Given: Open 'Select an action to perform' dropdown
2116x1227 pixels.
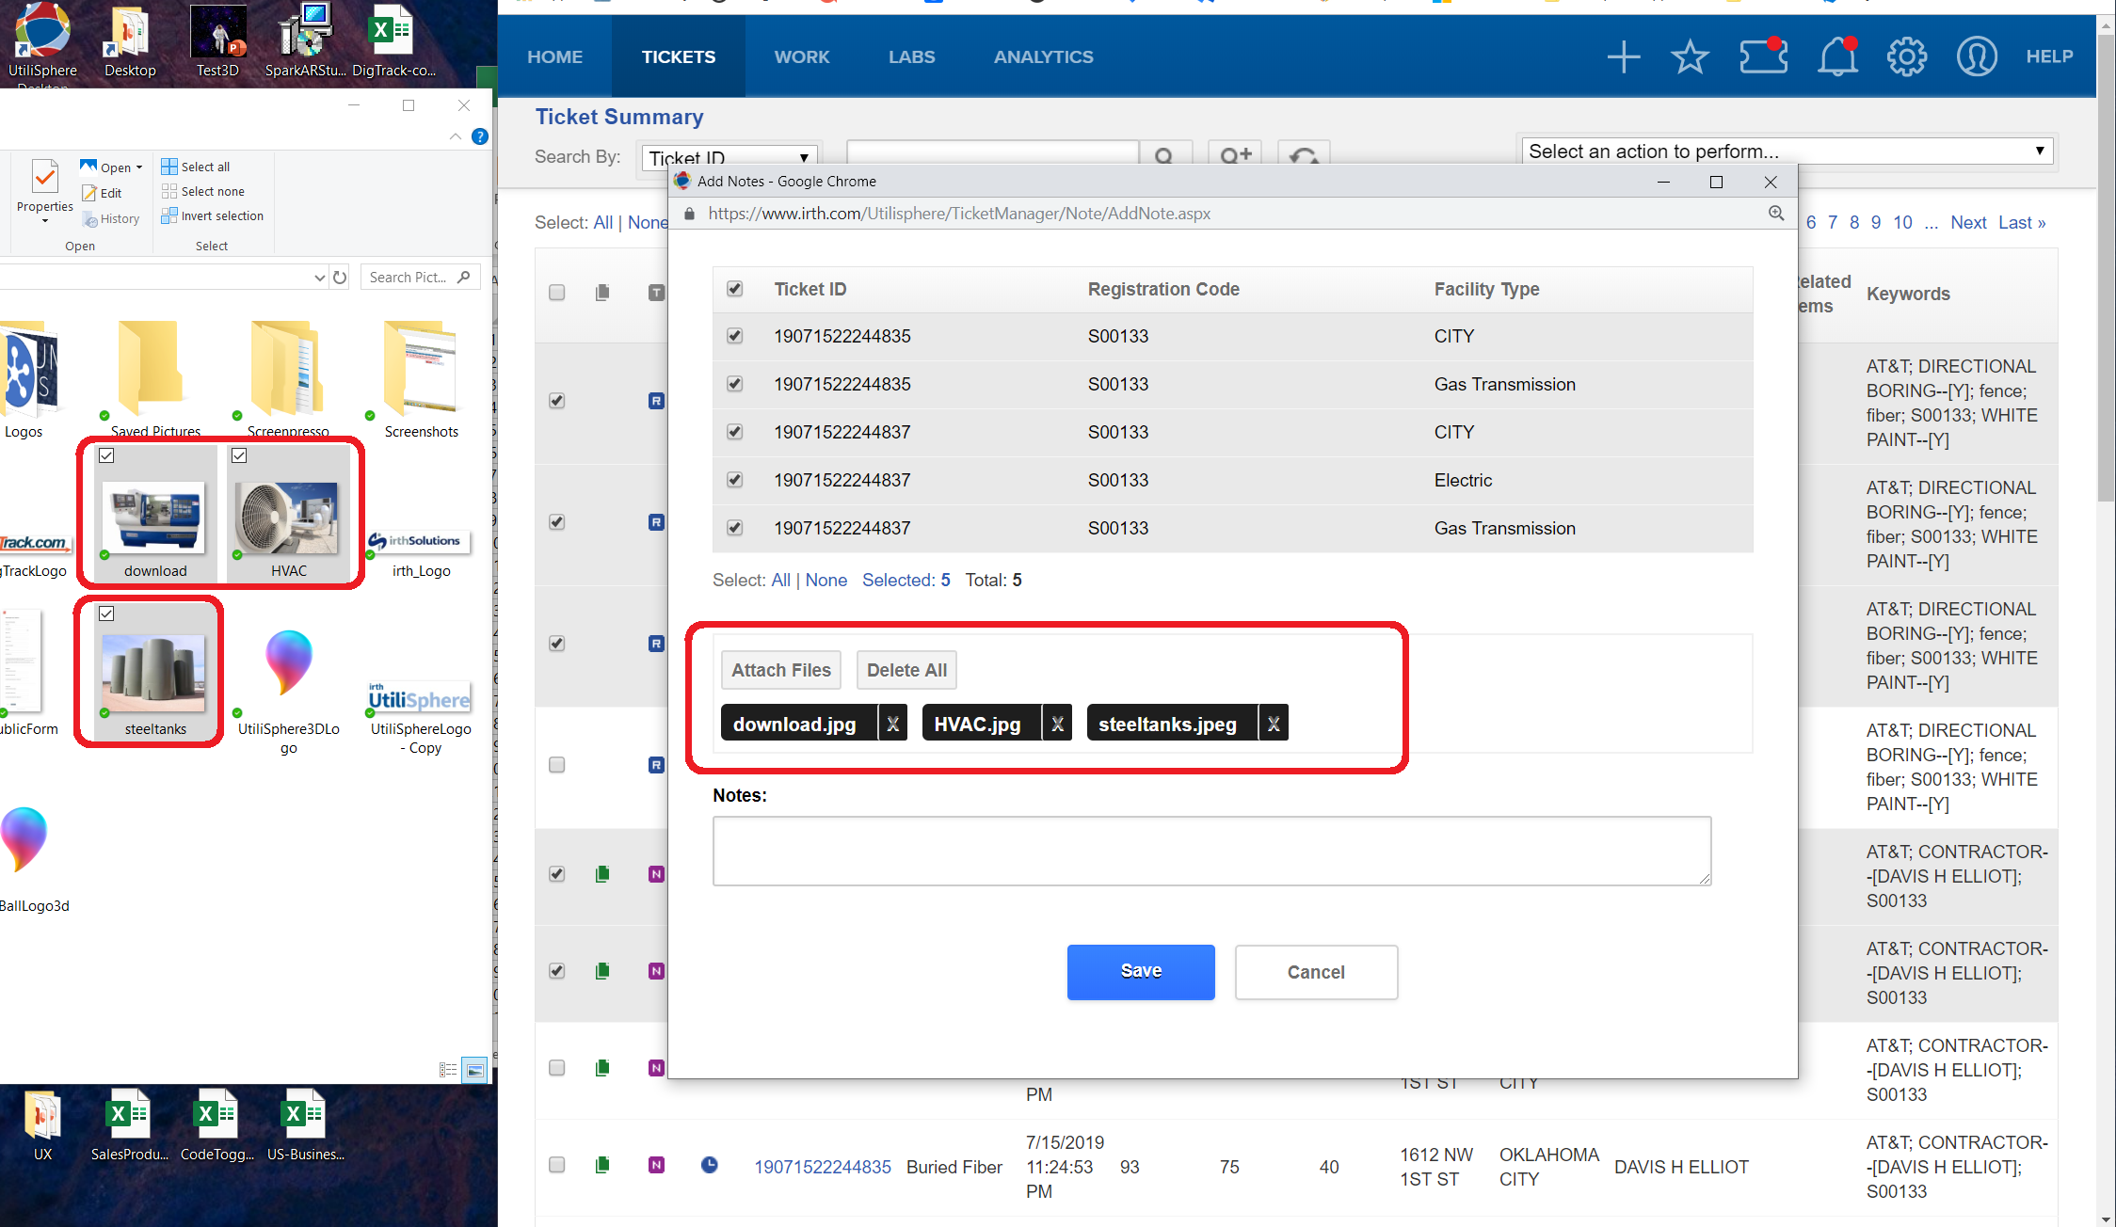Looking at the screenshot, I should click(x=1787, y=151).
